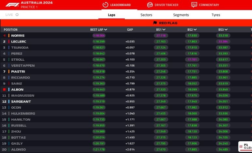The width and height of the screenshot is (252, 153).
Task: Click the red marker beside Albon
Action: (x=4, y=89)
